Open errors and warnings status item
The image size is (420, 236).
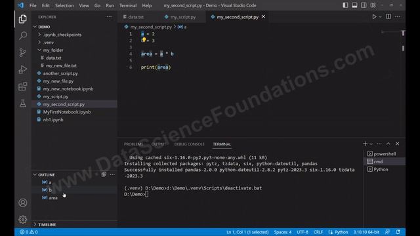point(28,232)
